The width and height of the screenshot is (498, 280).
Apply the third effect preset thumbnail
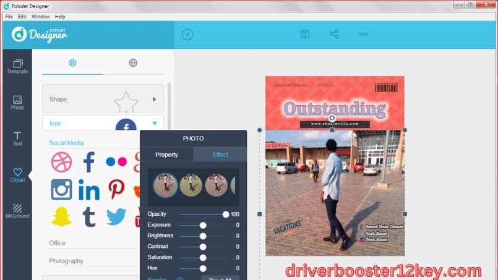point(217,185)
